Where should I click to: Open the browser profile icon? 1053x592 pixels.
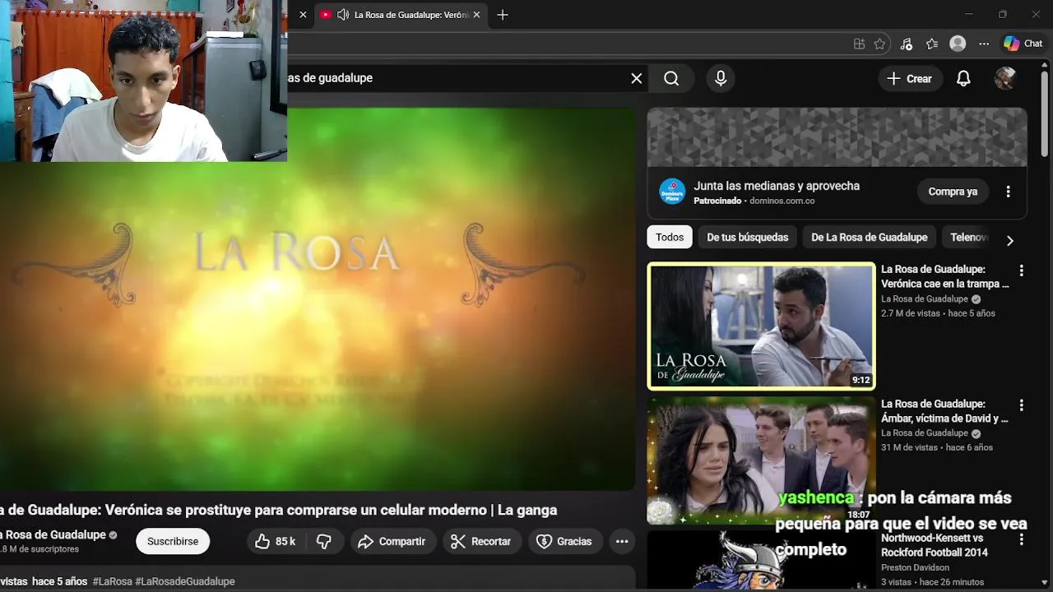coord(958,44)
